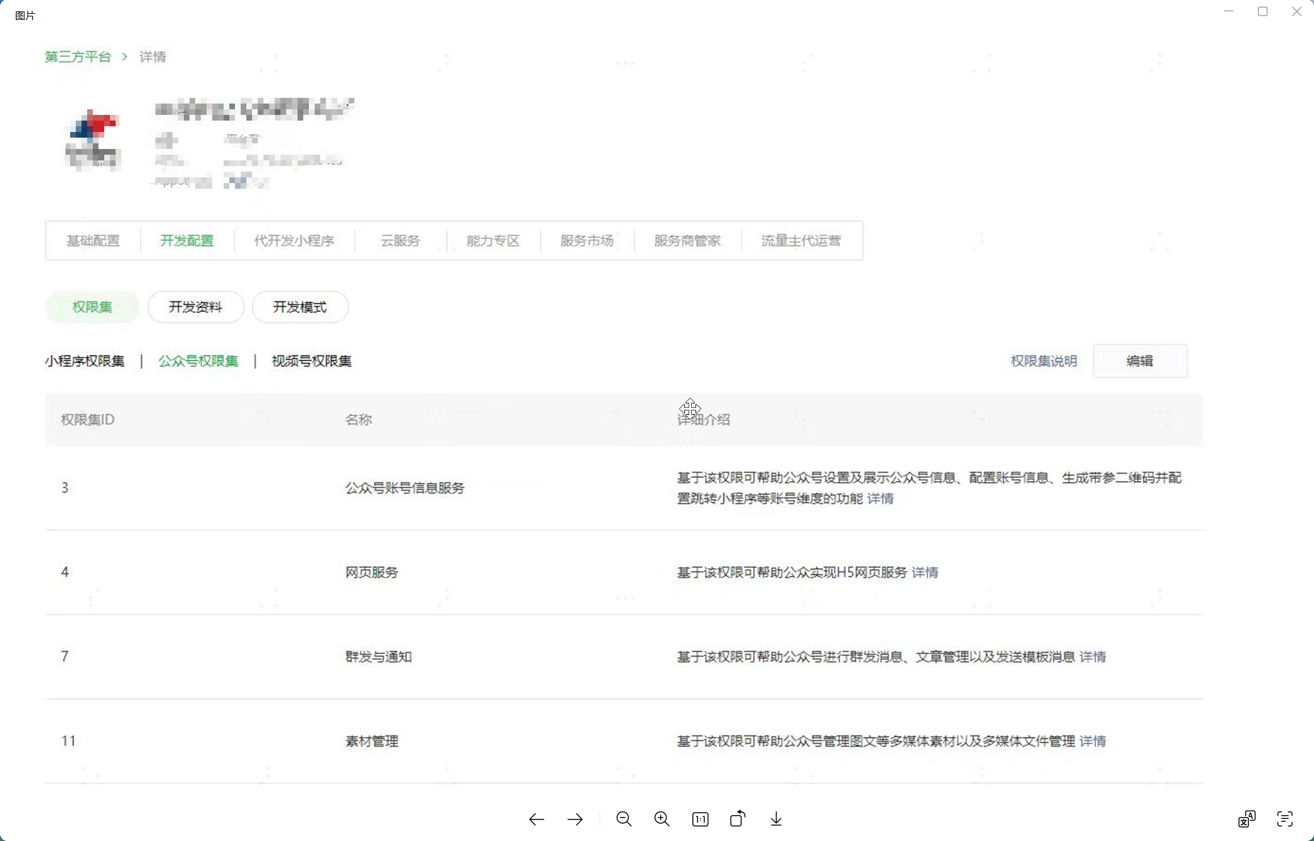Image resolution: width=1314 pixels, height=841 pixels.
Task: Click 第三方平台 breadcrumb link
Action: point(78,57)
